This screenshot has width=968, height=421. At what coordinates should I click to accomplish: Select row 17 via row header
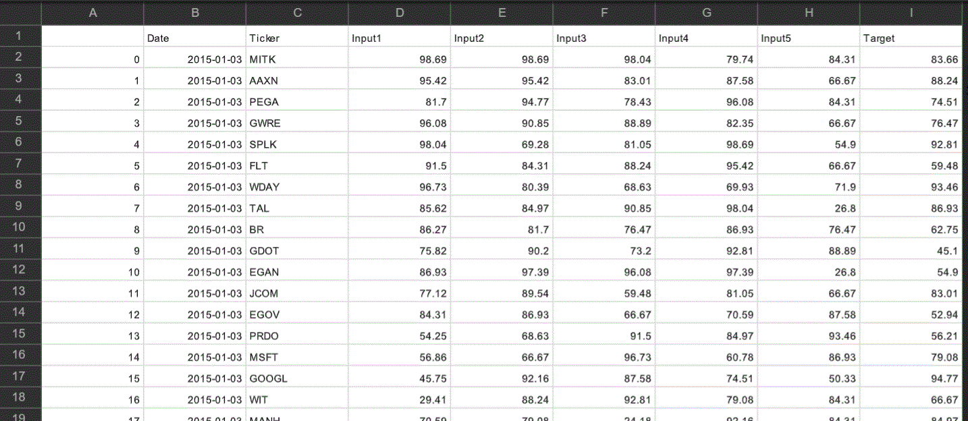(20, 376)
